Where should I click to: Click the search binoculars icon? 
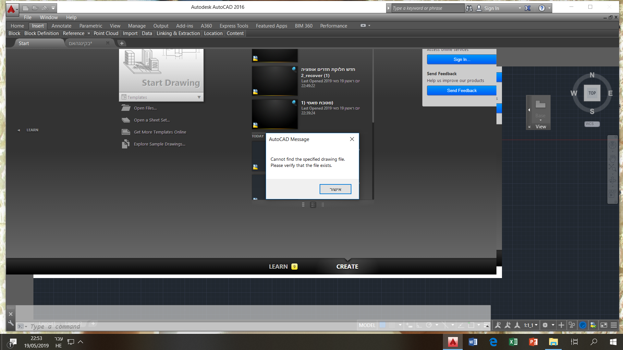pyautogui.click(x=469, y=8)
